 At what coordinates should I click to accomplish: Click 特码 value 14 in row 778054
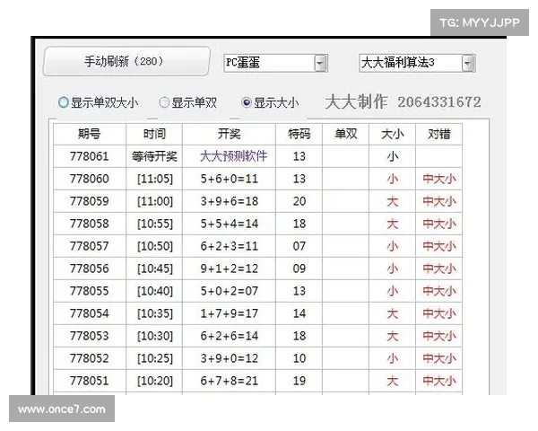pyautogui.click(x=299, y=313)
